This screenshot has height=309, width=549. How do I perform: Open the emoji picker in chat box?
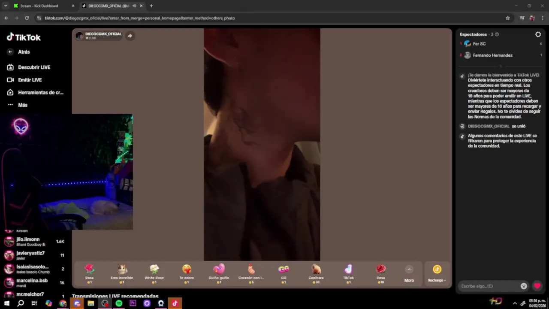524,286
